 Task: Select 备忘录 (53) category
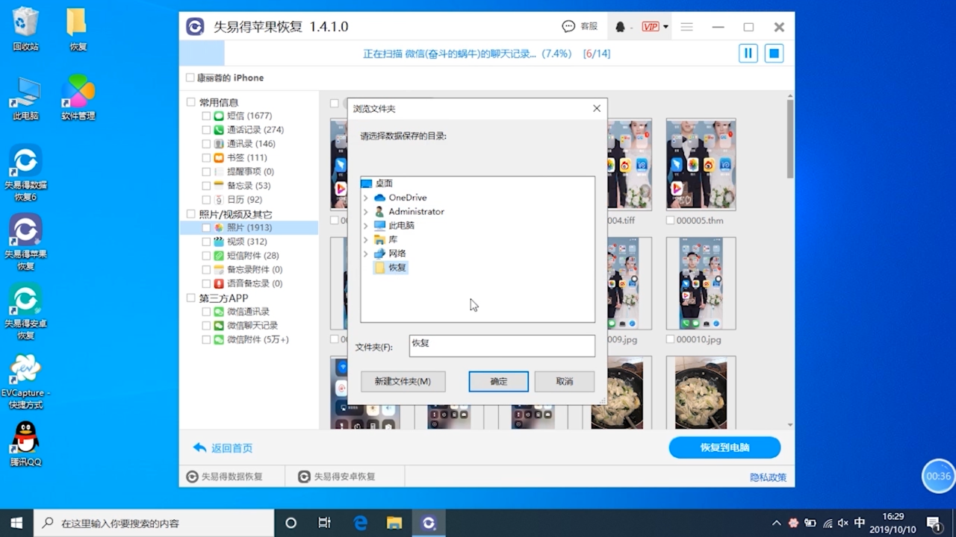[x=249, y=186]
